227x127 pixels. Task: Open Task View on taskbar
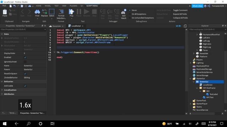click(x=52, y=124)
